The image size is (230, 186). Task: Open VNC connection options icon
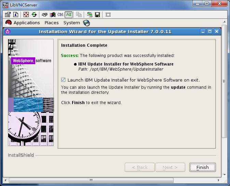tap(8, 14)
